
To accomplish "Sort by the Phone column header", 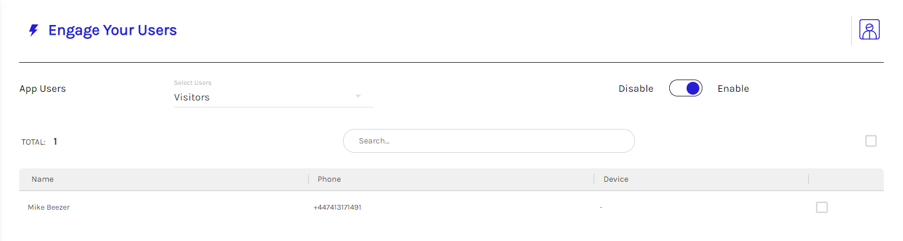I will (329, 179).
